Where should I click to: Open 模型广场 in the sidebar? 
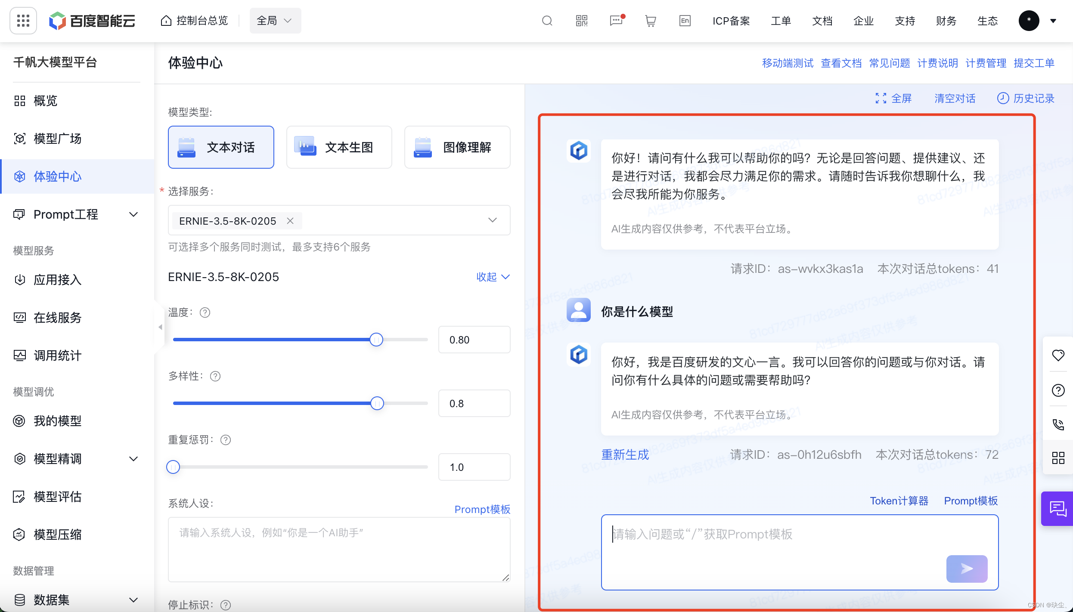57,139
